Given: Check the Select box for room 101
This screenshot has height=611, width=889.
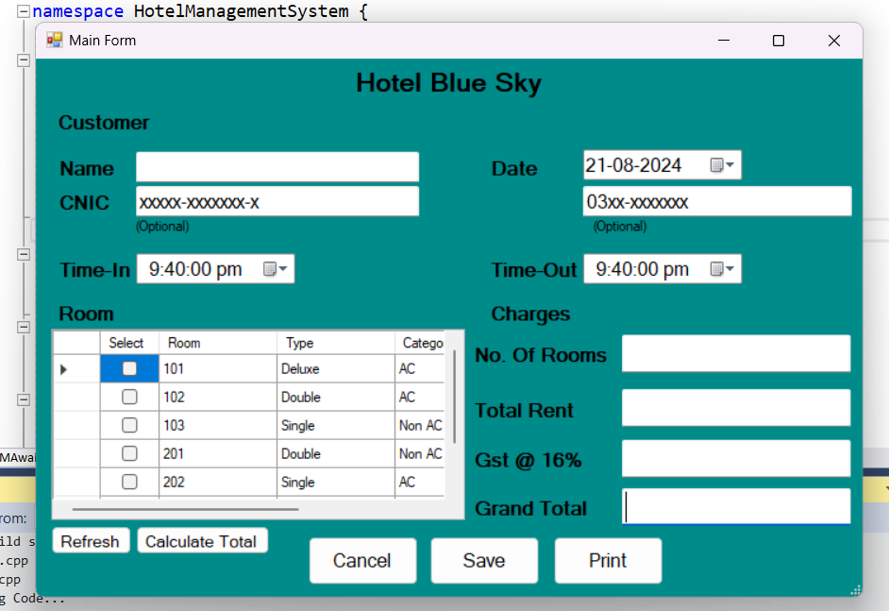Looking at the screenshot, I should pyautogui.click(x=129, y=369).
